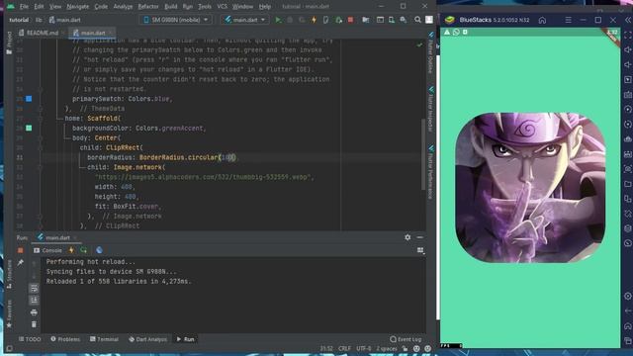
Task: Click BlueStacks home icon in title bar
Action: click(542, 20)
